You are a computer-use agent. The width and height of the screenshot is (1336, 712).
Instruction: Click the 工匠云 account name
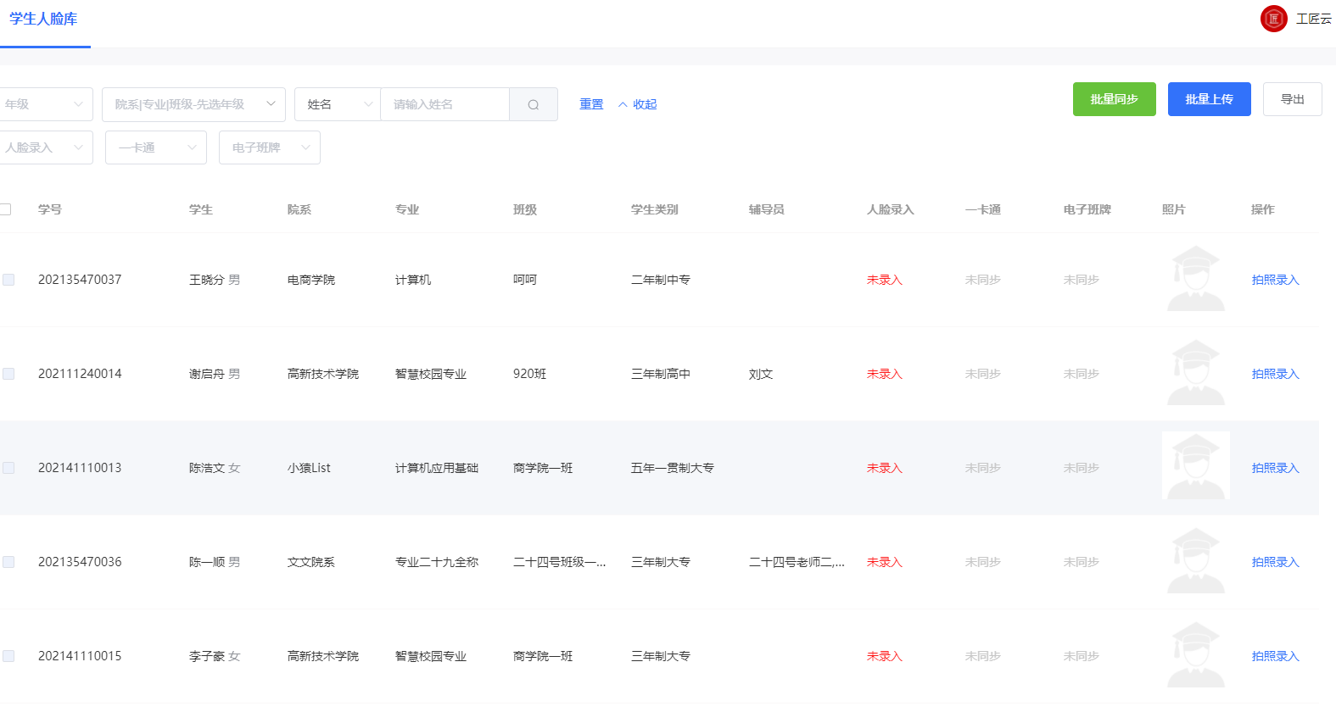[x=1314, y=19]
